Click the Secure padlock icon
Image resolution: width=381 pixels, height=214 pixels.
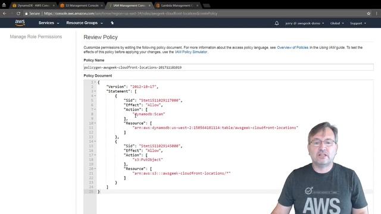(26, 14)
